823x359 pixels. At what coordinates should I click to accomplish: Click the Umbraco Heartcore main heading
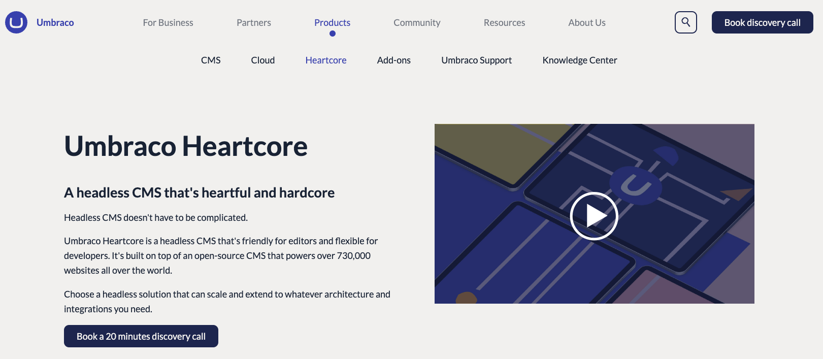tap(186, 146)
